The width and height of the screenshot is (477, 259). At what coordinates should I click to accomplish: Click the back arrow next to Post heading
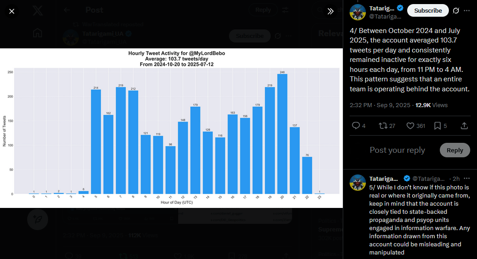(67, 10)
